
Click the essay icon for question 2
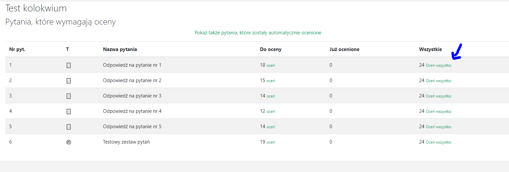coord(69,81)
